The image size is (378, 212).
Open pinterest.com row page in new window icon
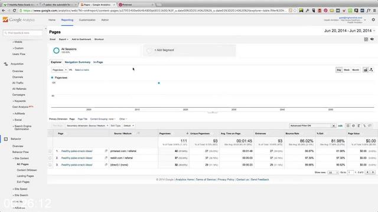[106, 151]
